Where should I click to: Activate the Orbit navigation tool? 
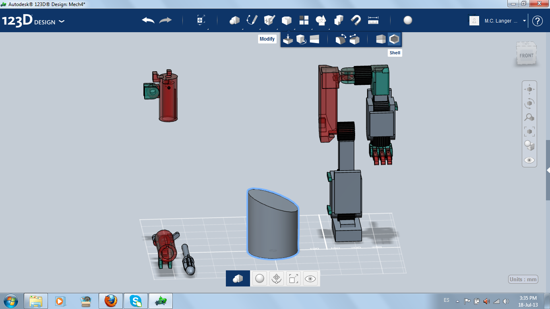coord(529,103)
